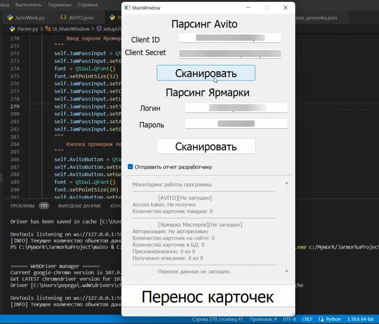Click the Ярмарка "Сканировать" button
379x324 pixels.
point(206,146)
